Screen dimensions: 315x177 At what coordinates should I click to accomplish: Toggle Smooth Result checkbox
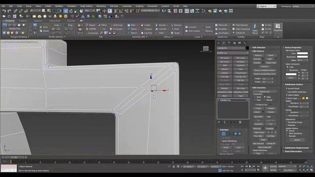[286, 88]
